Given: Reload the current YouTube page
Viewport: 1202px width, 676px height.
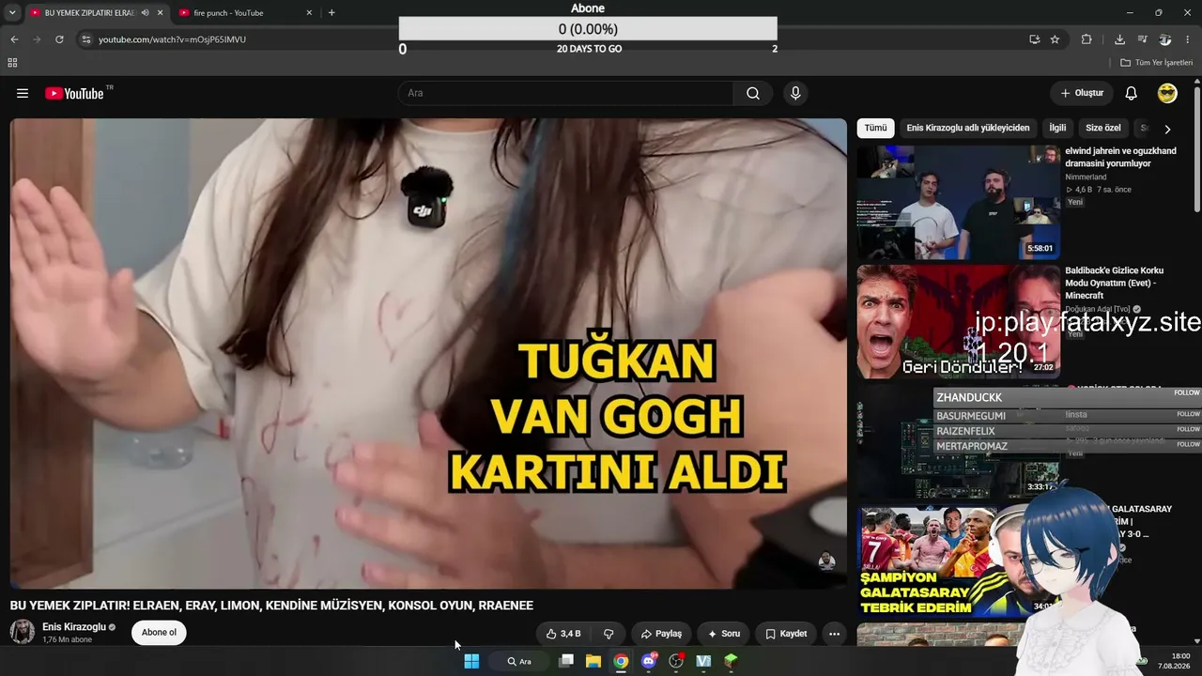Looking at the screenshot, I should 59,39.
